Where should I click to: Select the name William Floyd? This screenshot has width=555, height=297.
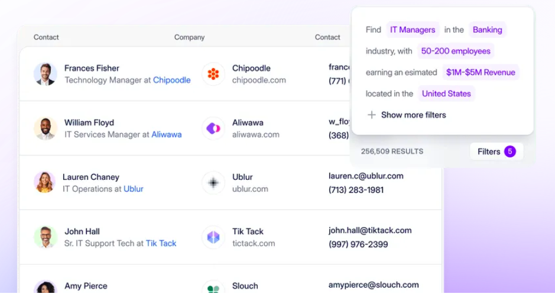(89, 122)
